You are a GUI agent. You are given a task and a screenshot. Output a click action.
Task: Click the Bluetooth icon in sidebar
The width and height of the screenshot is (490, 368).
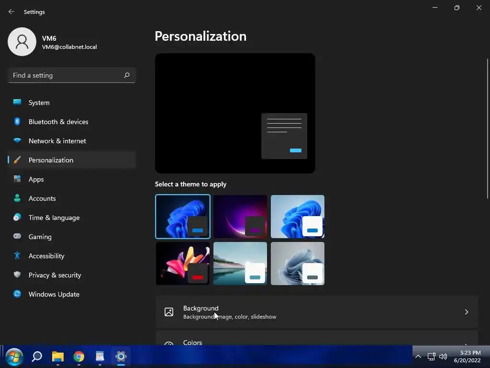(x=17, y=121)
